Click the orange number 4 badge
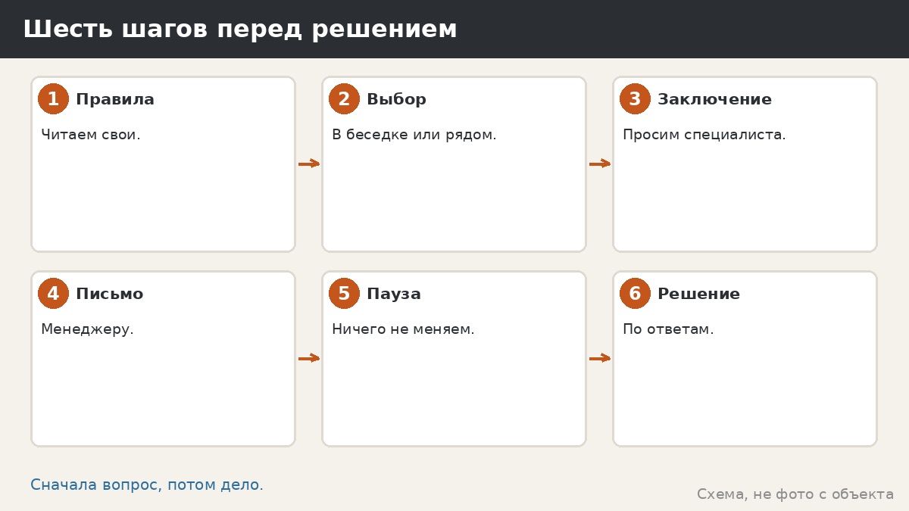The image size is (909, 511). click(53, 294)
